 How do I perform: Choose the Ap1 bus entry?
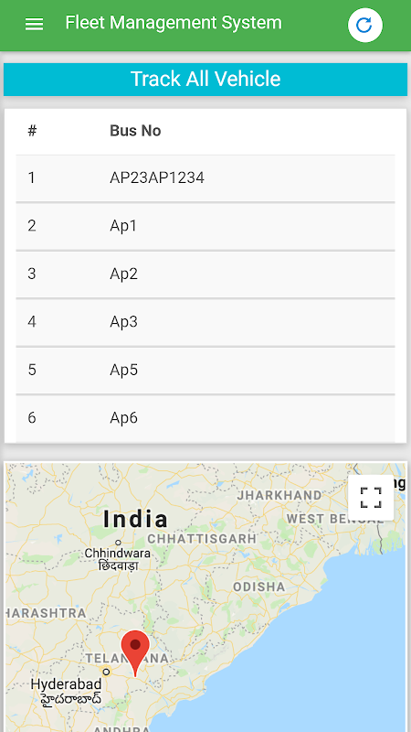[205, 226]
